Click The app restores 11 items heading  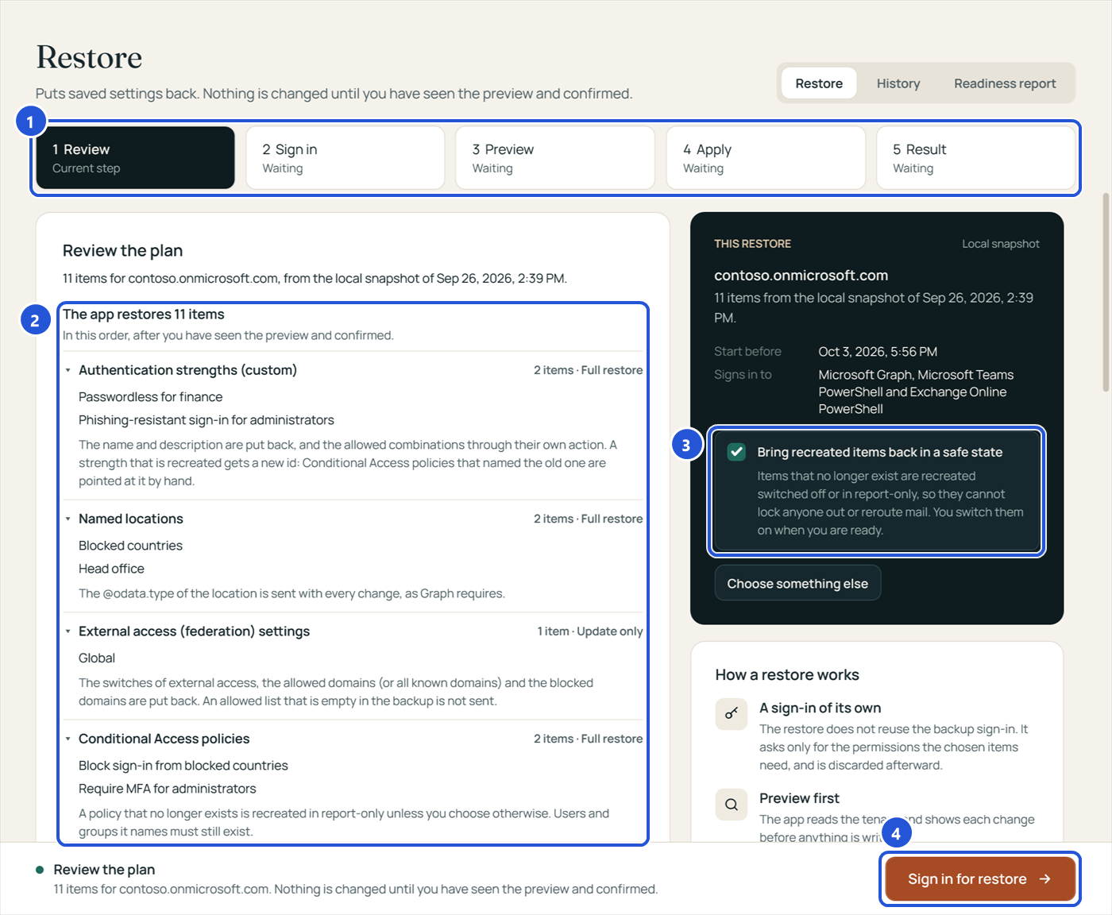pos(144,315)
